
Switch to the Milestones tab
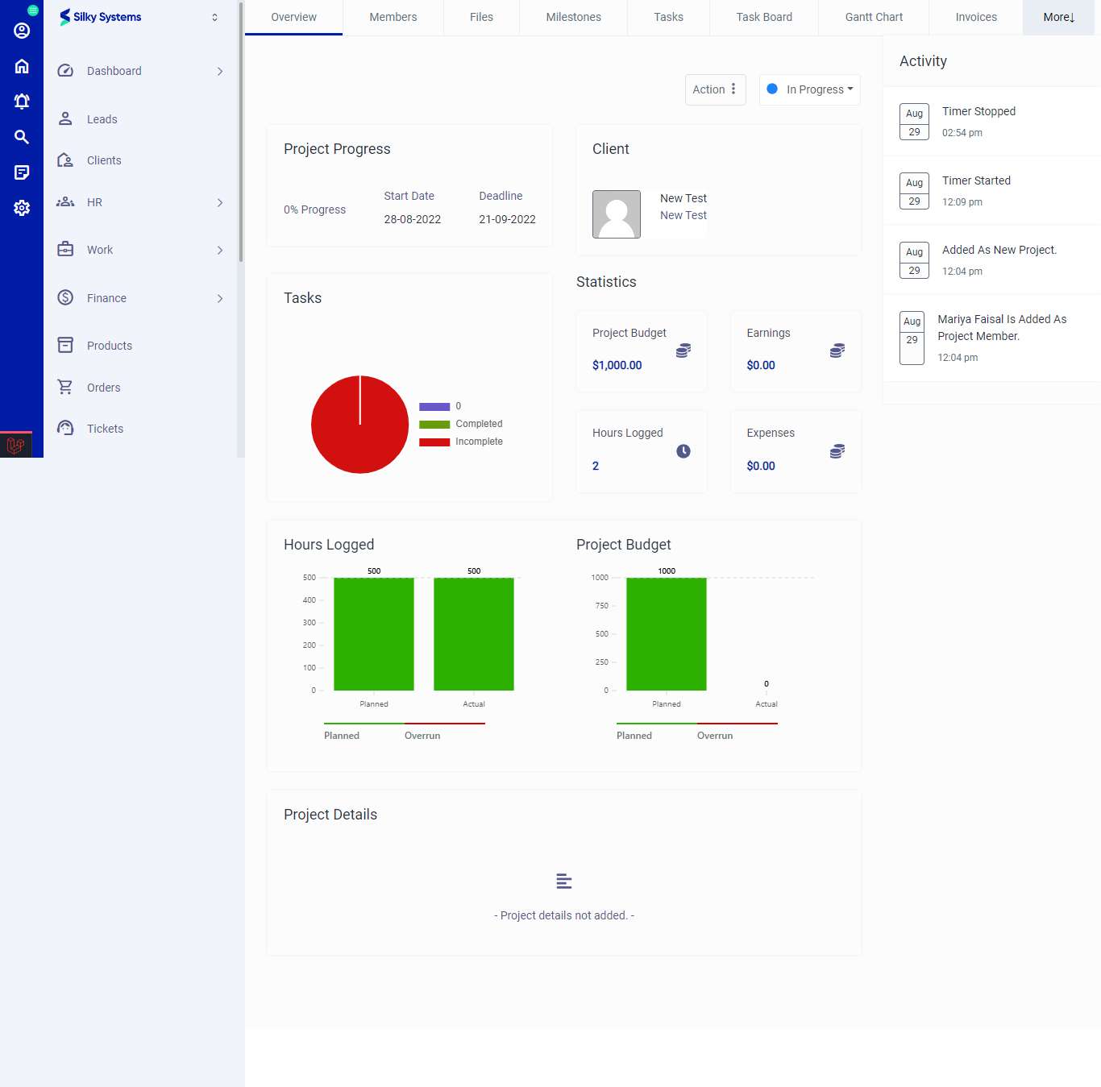[x=573, y=17]
